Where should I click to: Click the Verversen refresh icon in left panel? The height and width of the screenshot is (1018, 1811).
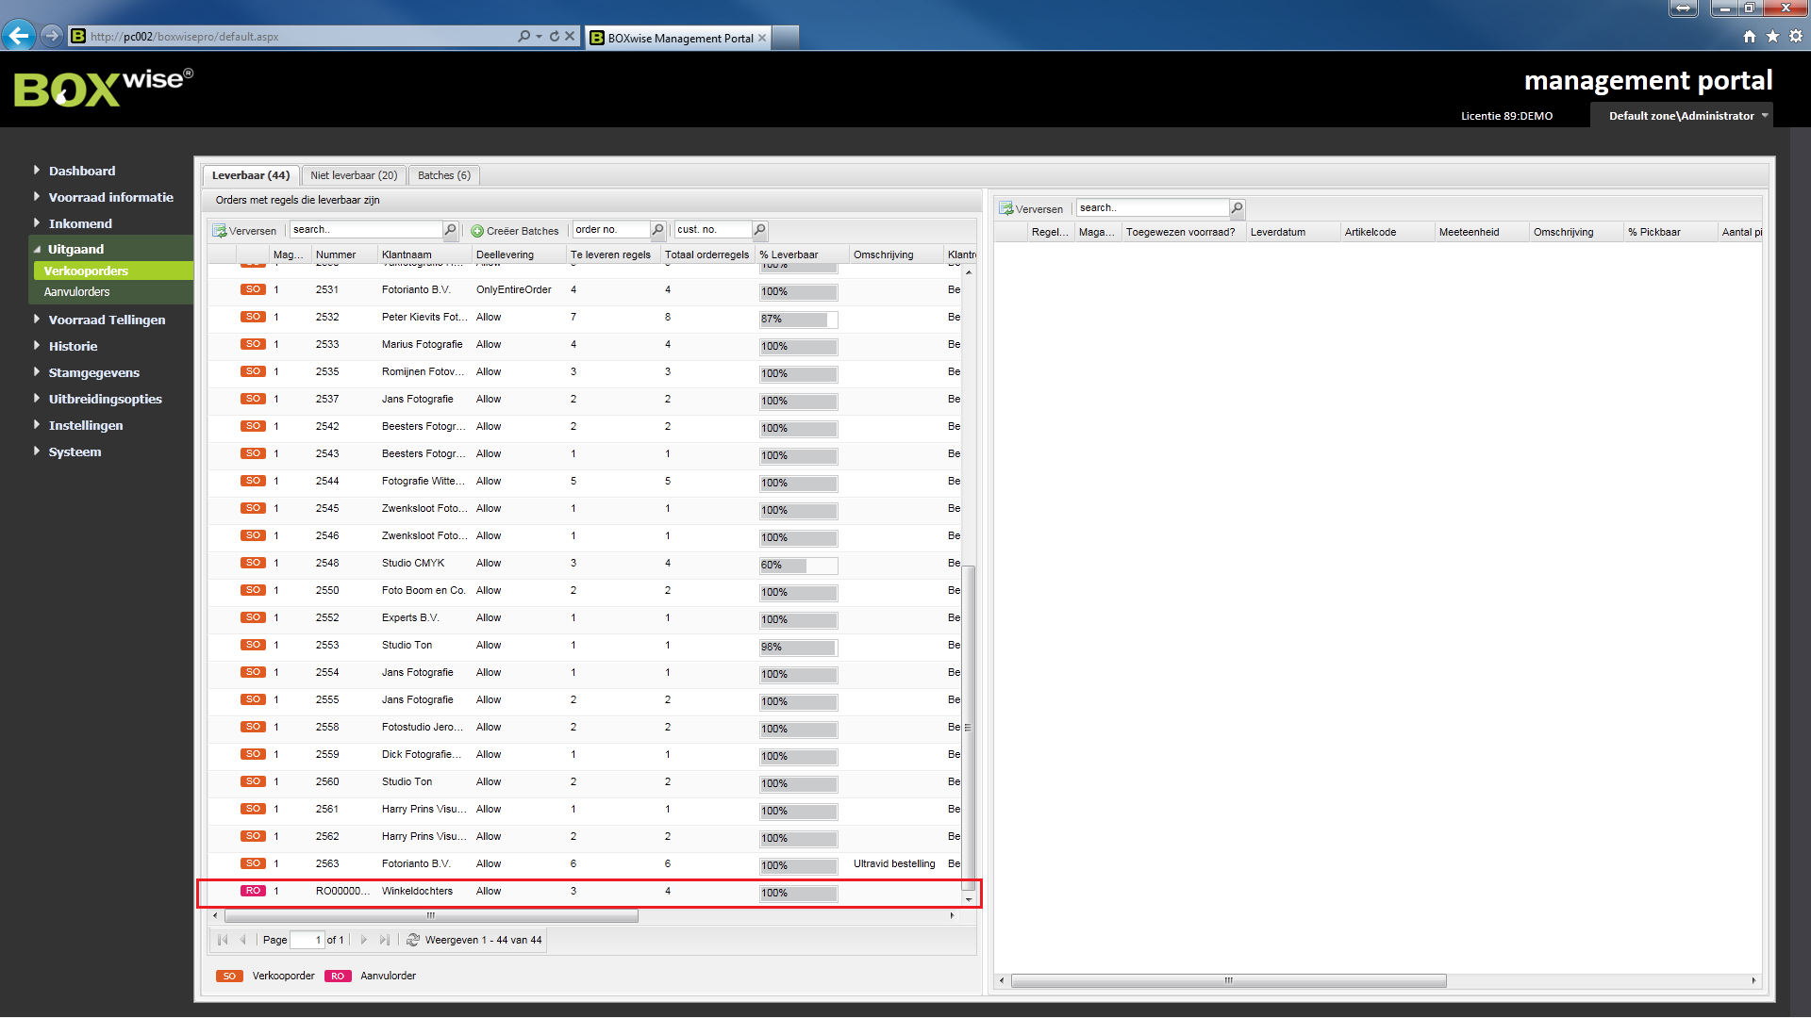click(x=220, y=231)
